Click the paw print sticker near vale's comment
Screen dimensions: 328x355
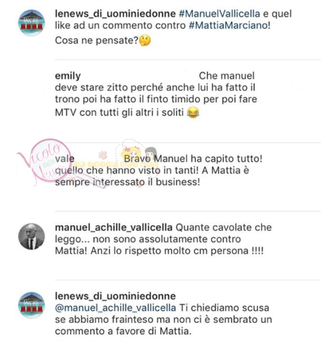[103, 155]
